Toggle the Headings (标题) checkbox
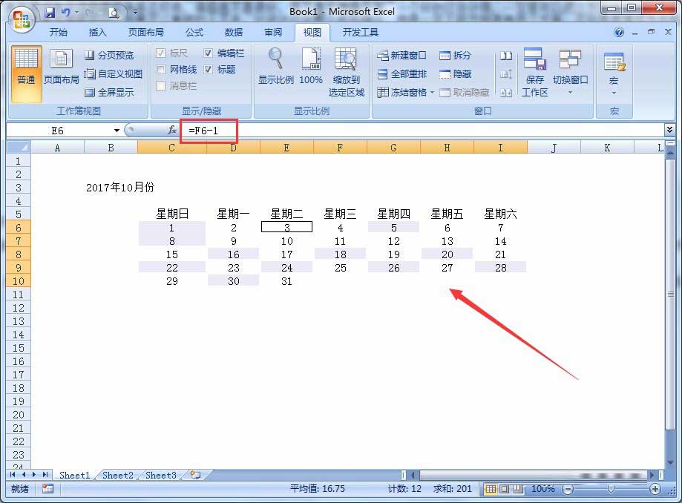Image resolution: width=682 pixels, height=503 pixels. click(209, 70)
